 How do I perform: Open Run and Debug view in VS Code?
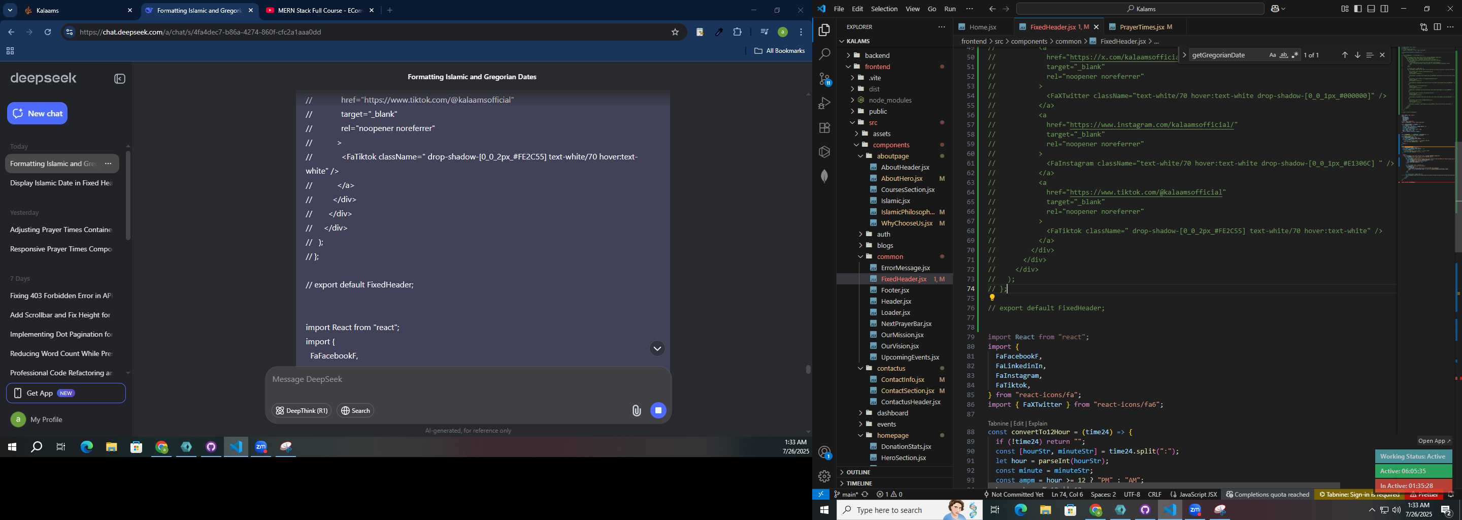(824, 103)
